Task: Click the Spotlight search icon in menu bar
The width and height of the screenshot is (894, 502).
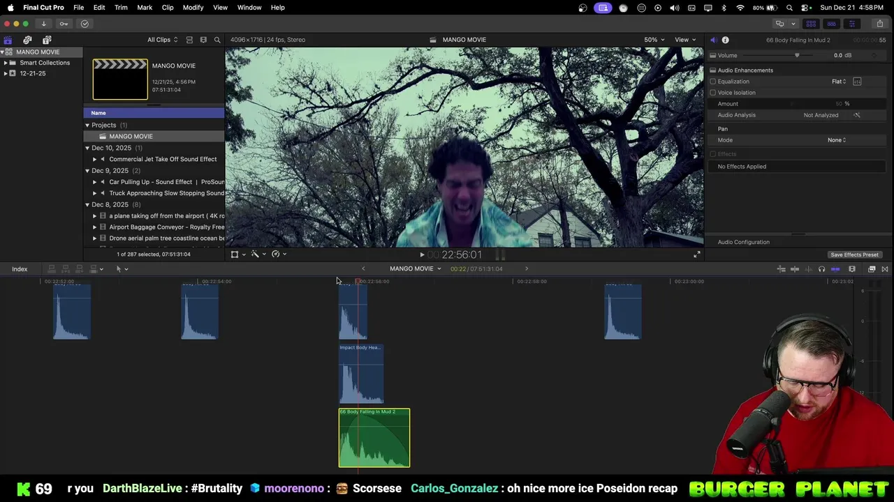Action: click(789, 8)
